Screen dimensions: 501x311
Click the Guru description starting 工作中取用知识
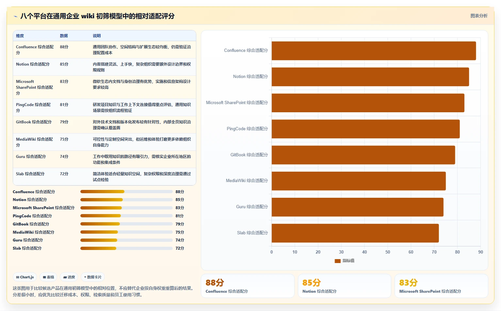click(142, 159)
